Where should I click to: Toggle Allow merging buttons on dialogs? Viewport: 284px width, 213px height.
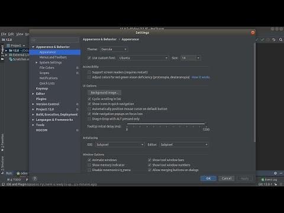[x=150, y=170]
